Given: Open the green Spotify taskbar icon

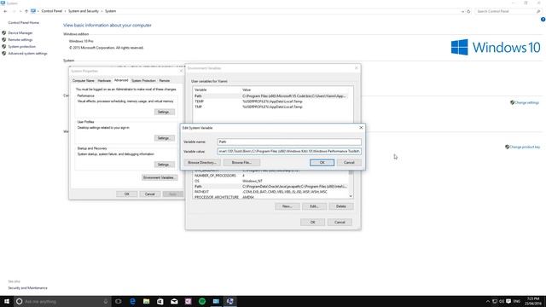Looking at the screenshot, I should (x=202, y=301).
